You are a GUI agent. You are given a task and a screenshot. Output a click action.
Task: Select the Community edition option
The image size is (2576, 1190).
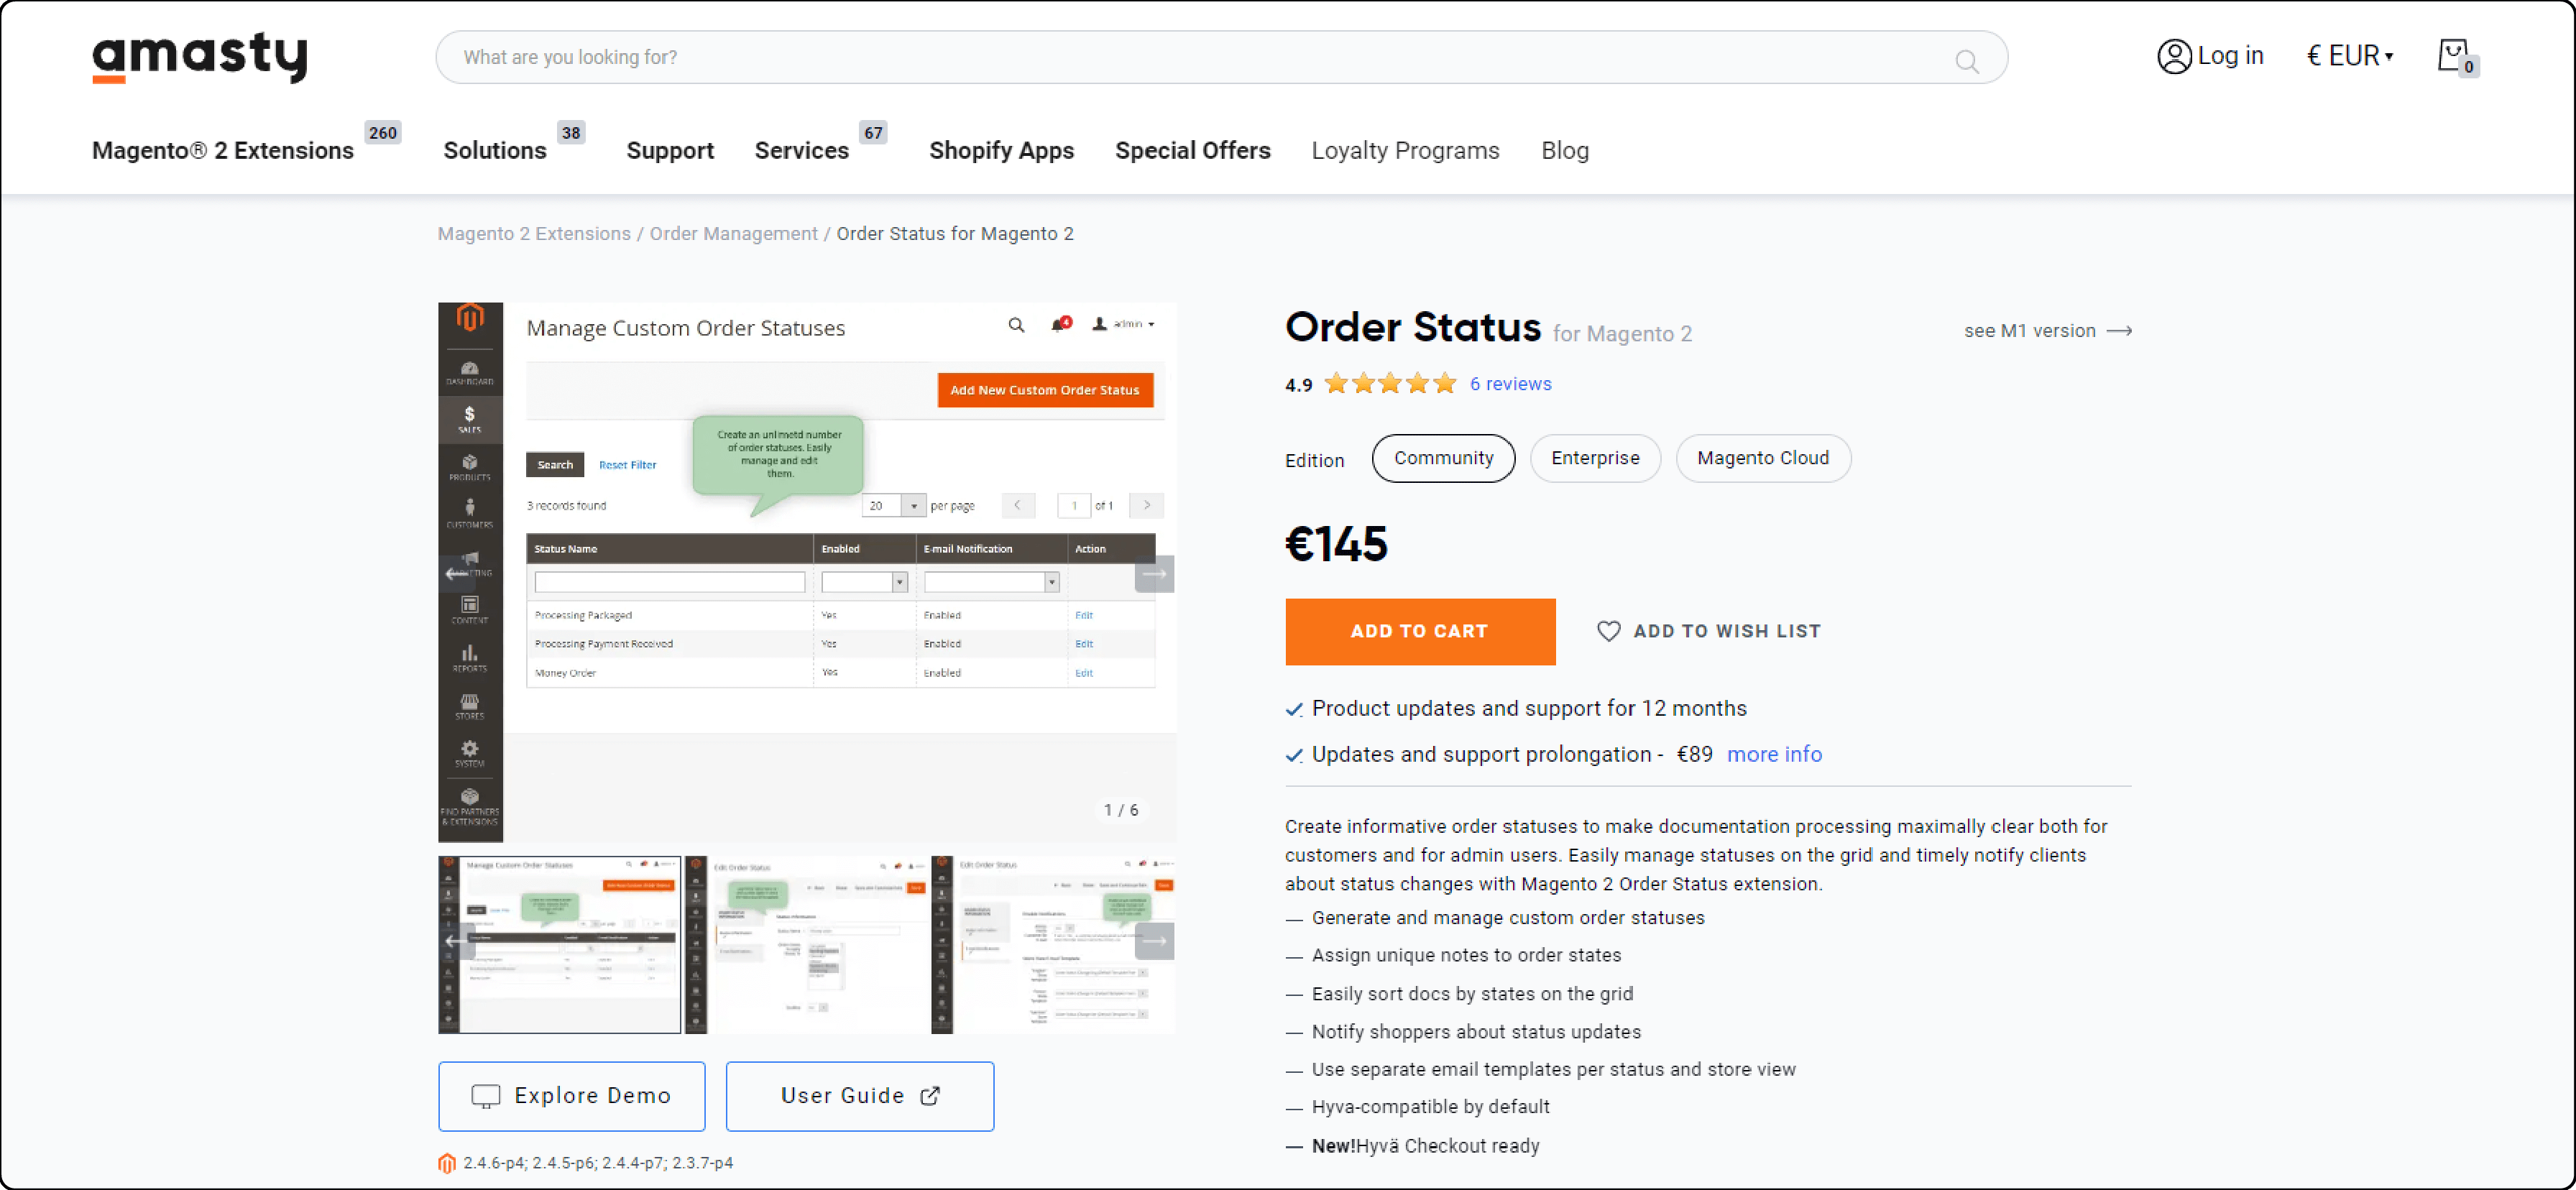[x=1443, y=458]
